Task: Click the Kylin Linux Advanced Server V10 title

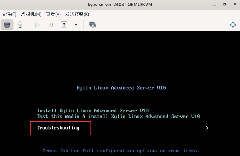Action: (121, 88)
